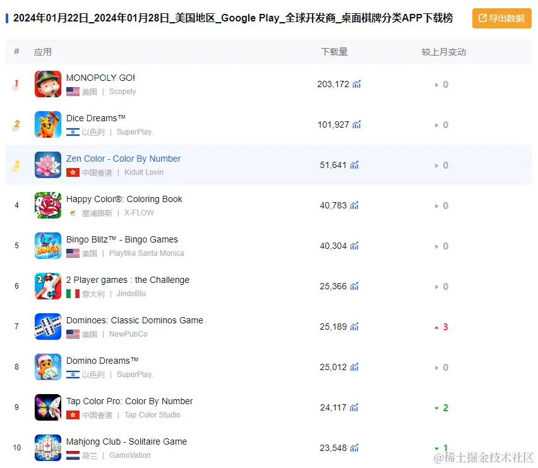Open the 2 Player games app icon

tap(48, 286)
